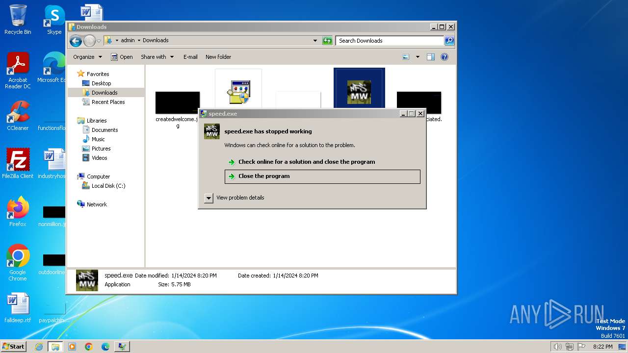Click the search magnifier button
Image resolution: width=628 pixels, height=353 pixels.
pyautogui.click(x=449, y=41)
